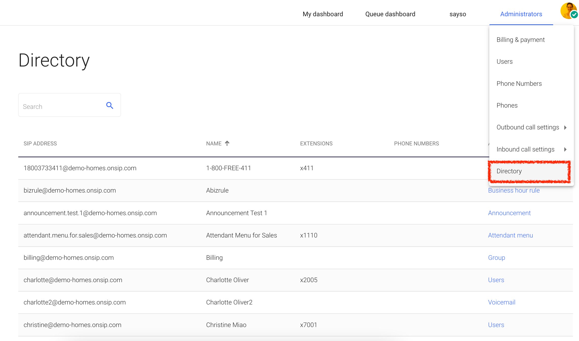The height and width of the screenshot is (341, 579).
Task: Select the Users menu item
Action: click(x=505, y=62)
